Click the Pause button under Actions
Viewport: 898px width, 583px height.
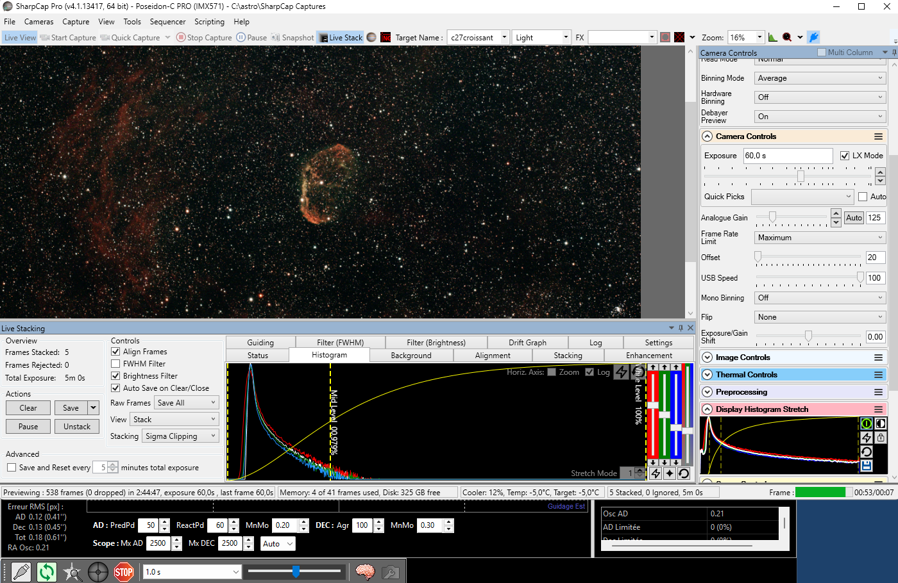pyautogui.click(x=28, y=427)
